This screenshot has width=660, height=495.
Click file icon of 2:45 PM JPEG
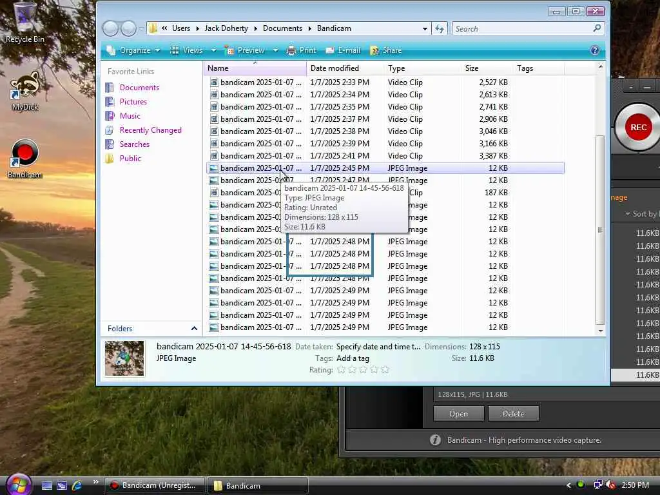pos(214,168)
